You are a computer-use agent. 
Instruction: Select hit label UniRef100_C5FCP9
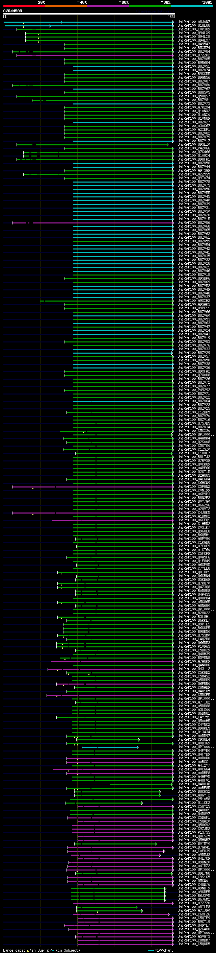[x=194, y=553]
